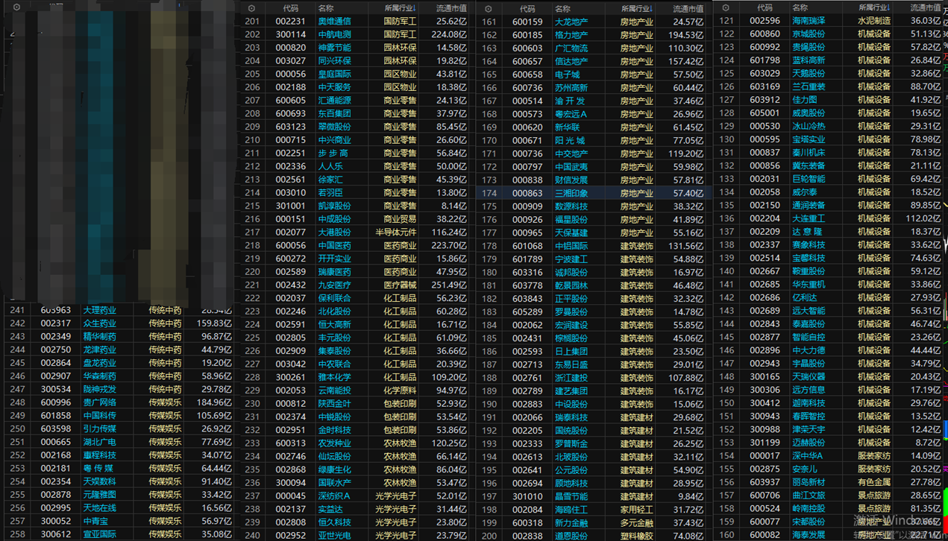948x541 pixels.
Task: Click stock code 600159
Action: click(527, 22)
